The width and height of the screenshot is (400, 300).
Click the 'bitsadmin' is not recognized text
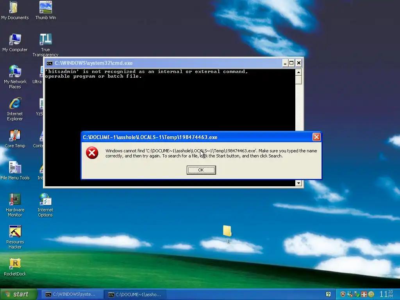146,72
